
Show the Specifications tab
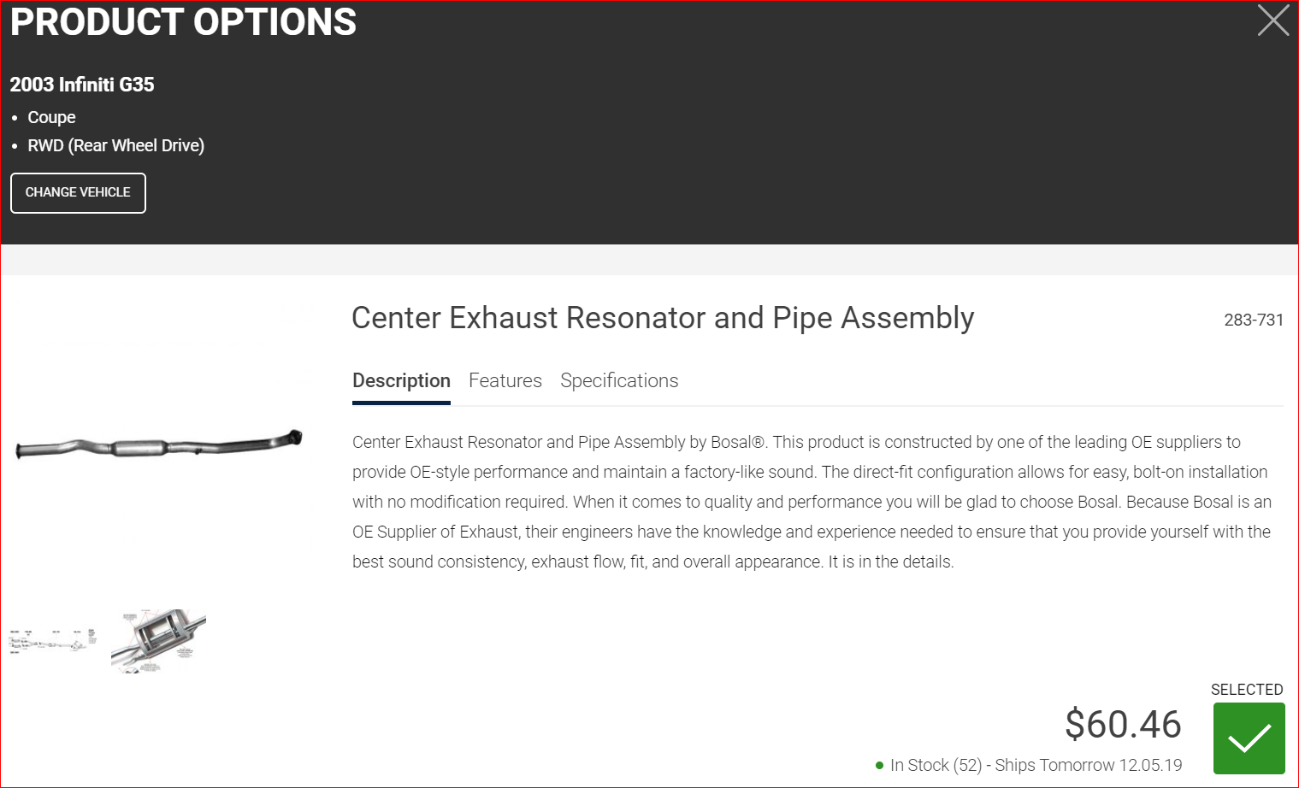click(x=619, y=381)
